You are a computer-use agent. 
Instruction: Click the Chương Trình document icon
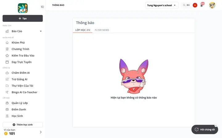pyautogui.click(x=7, y=49)
